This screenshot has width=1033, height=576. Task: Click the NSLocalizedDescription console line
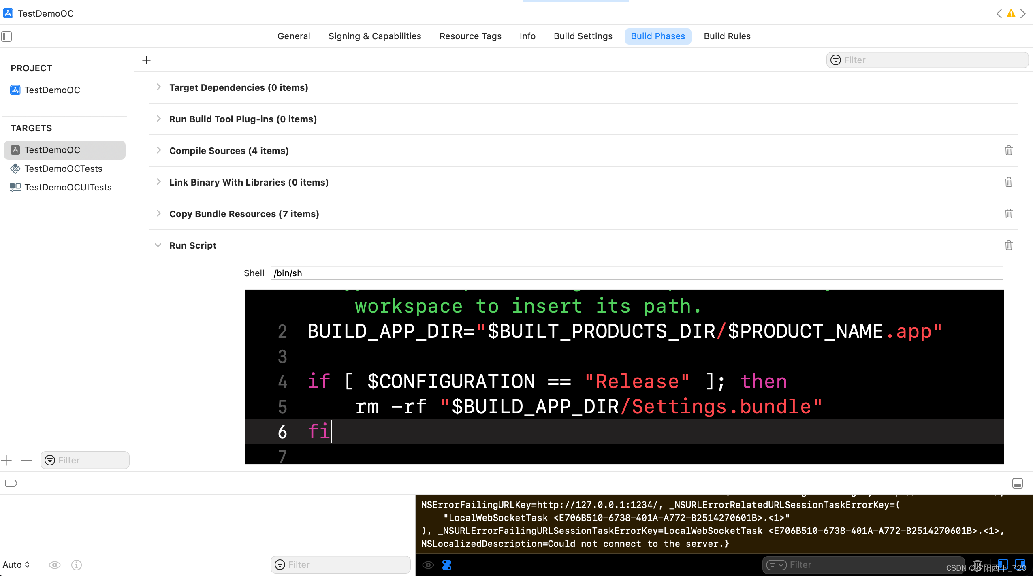(575, 544)
